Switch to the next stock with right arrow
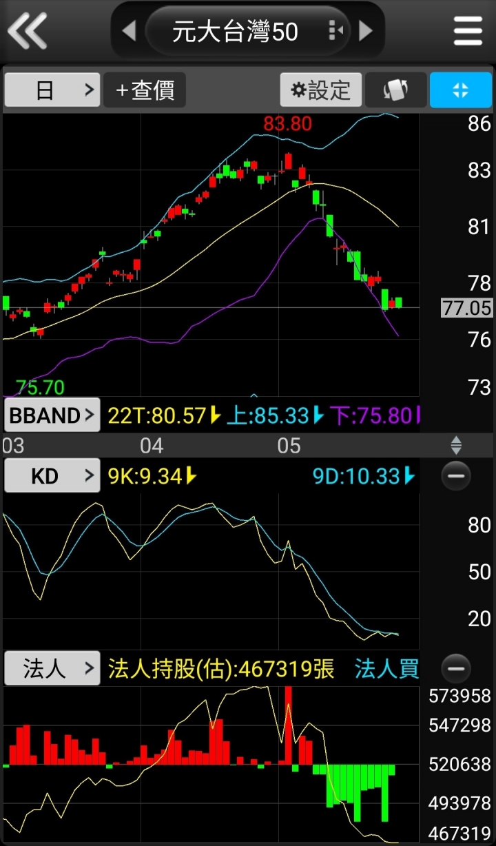 tap(366, 31)
